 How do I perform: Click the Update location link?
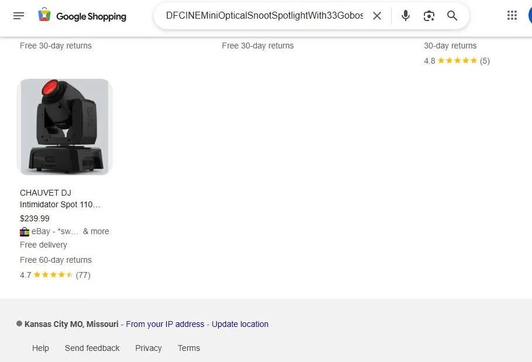[x=240, y=325]
